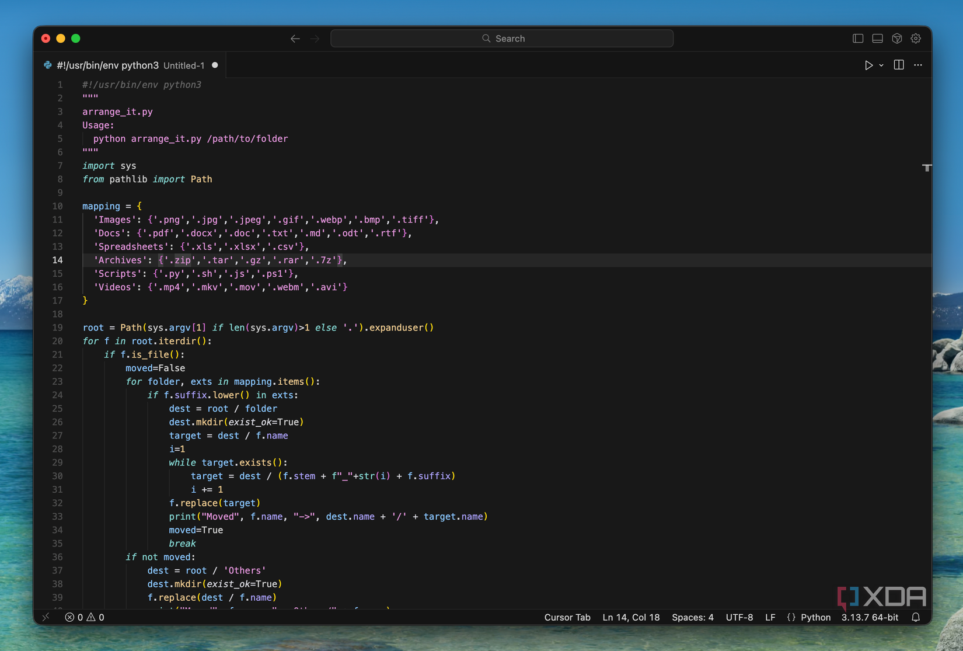Open the remote window icon in status bar

[46, 617]
